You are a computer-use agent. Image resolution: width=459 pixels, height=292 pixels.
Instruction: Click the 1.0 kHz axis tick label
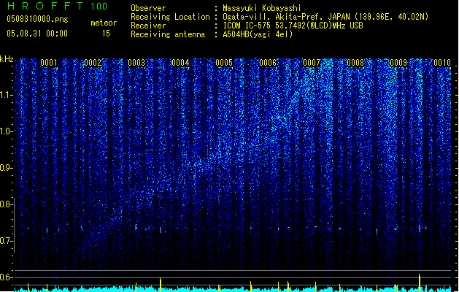(7, 131)
